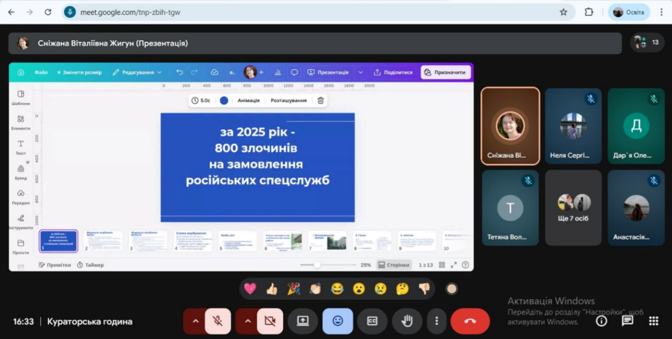Expand video settings arrow beside camera
This screenshot has width=672, height=339.
coord(247,321)
